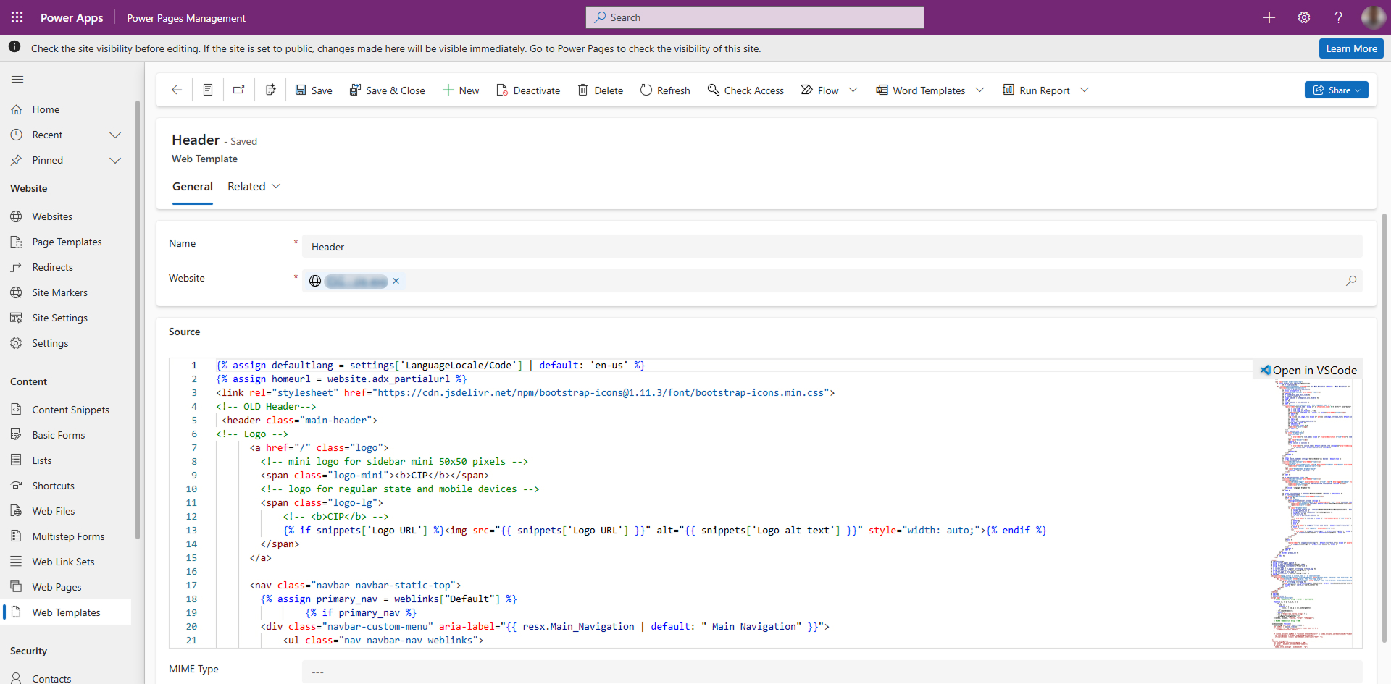The width and height of the screenshot is (1391, 684).
Task: Click line 1 assign defaultlang code
Action: point(430,366)
